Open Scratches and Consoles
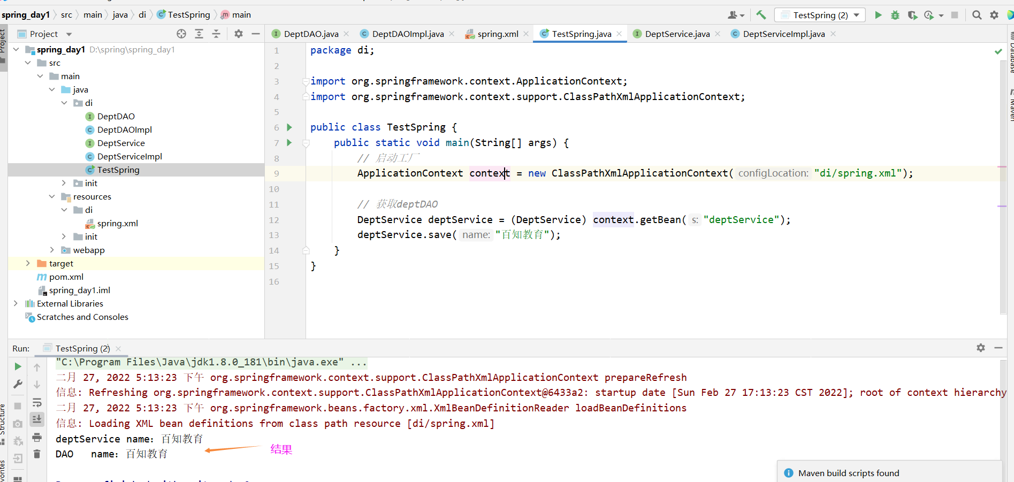Screen dimensions: 1014x482 pyautogui.click(x=82, y=317)
